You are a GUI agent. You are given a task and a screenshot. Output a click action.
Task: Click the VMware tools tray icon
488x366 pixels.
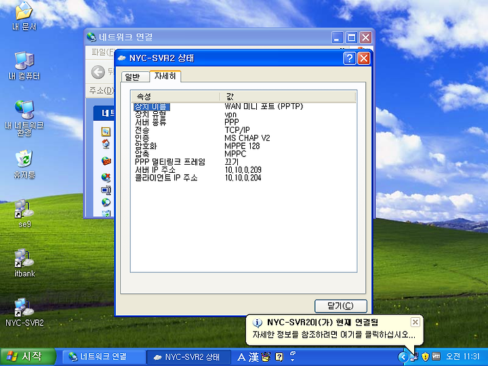click(x=436, y=356)
